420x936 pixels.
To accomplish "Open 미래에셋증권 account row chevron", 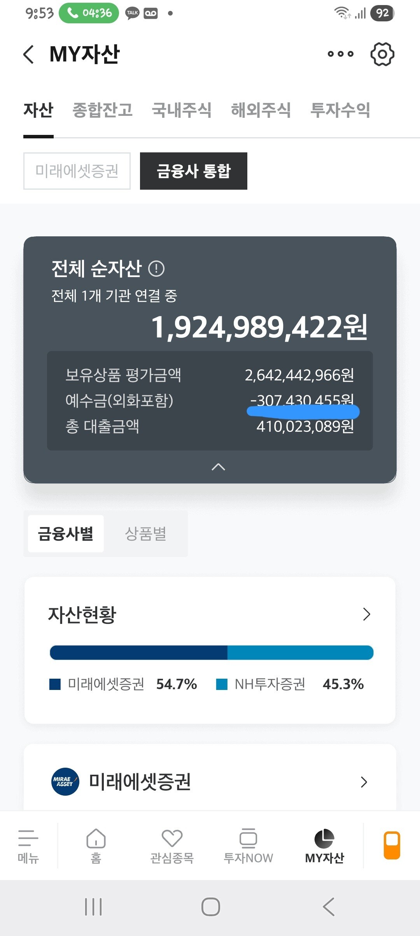I will (364, 782).
